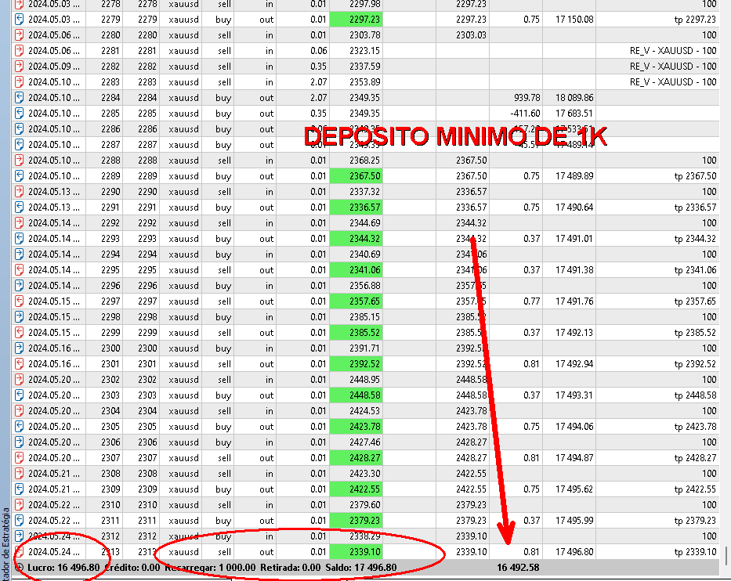Viewport: 731px width, 581px height.
Task: Select the green price cell 2448.58
Action: 356,395
